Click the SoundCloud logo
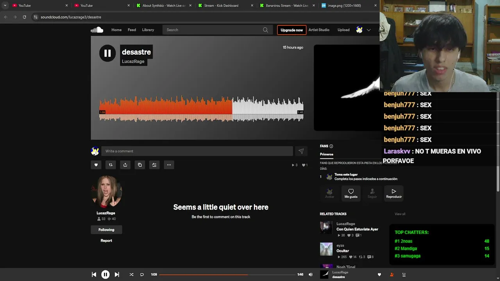Image resolution: width=500 pixels, height=281 pixels. [x=97, y=30]
